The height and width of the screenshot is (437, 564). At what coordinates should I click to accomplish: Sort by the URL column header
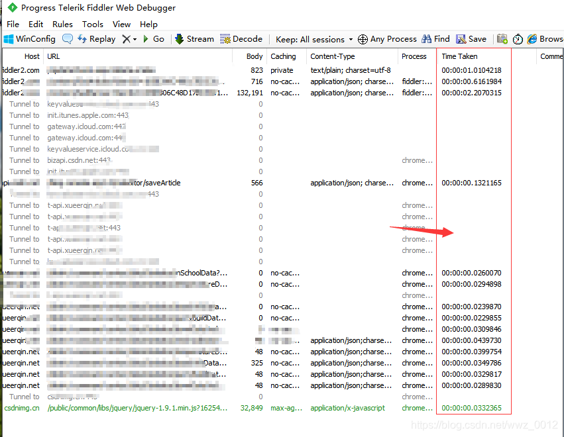click(x=138, y=56)
